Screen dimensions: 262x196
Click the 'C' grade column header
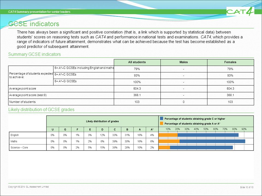[115, 130]
